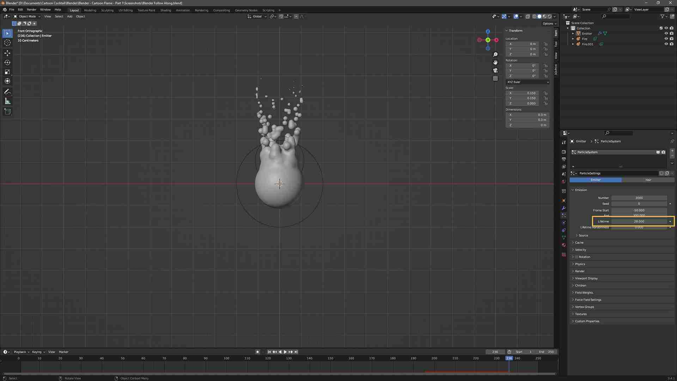Toggle the Rotation panel checkbox
The image size is (677, 381).
pyautogui.click(x=577, y=257)
